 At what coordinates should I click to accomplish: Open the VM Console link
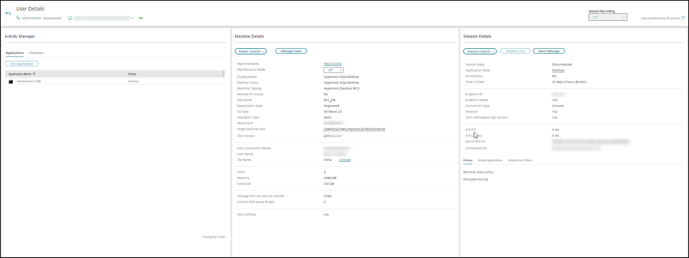[344, 160]
